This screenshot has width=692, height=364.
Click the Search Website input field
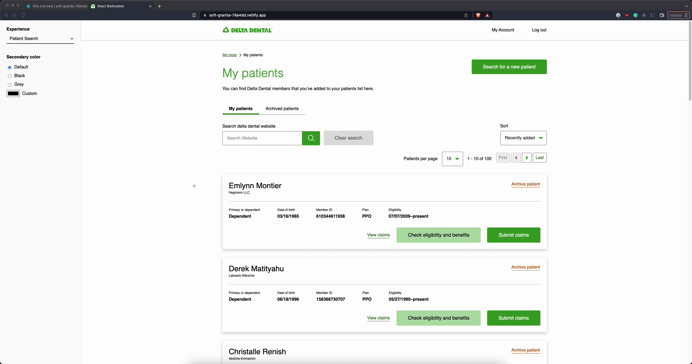262,138
